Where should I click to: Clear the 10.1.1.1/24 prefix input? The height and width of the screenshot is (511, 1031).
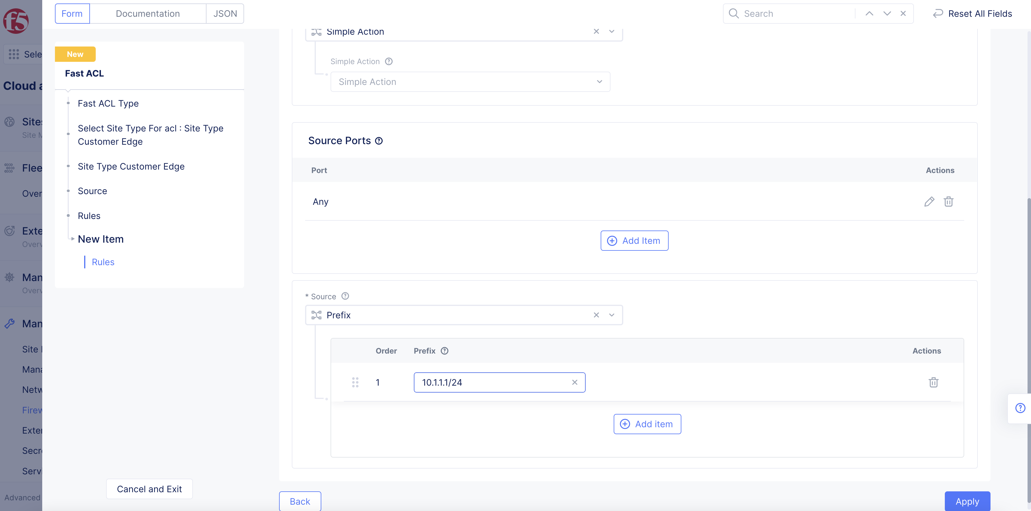574,382
